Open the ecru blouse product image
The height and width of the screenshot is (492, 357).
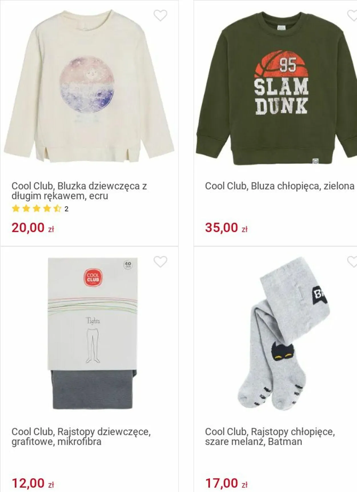tap(89, 86)
